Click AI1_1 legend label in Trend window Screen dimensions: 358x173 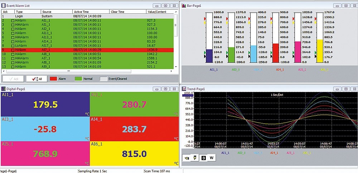[x=226, y=153]
